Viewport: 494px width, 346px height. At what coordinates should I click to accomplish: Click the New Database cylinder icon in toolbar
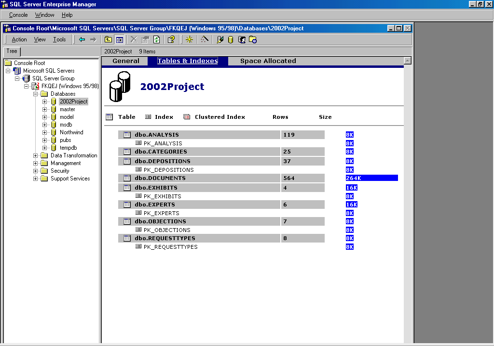pos(231,39)
